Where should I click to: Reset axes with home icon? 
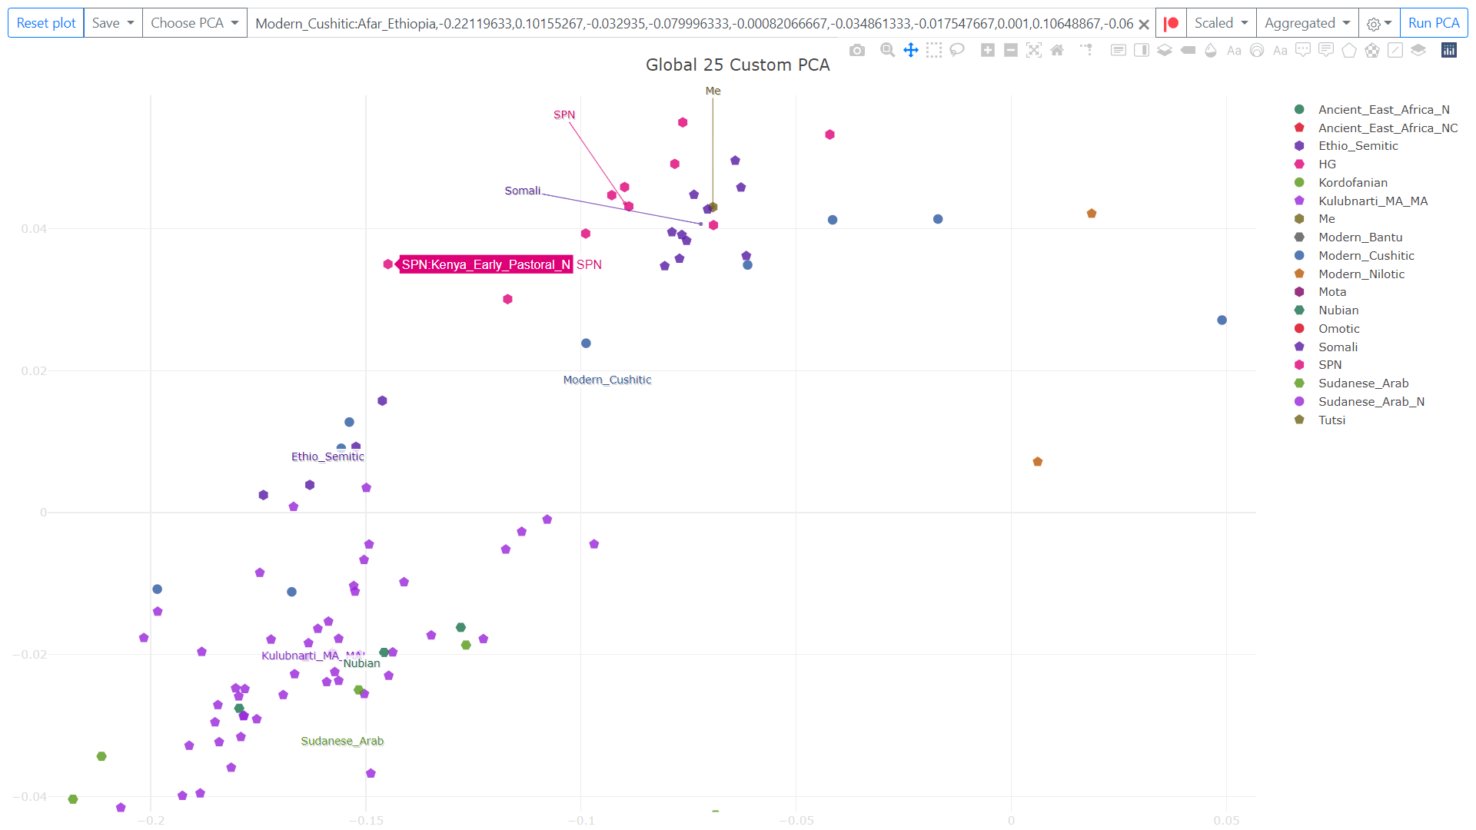pos(1057,51)
